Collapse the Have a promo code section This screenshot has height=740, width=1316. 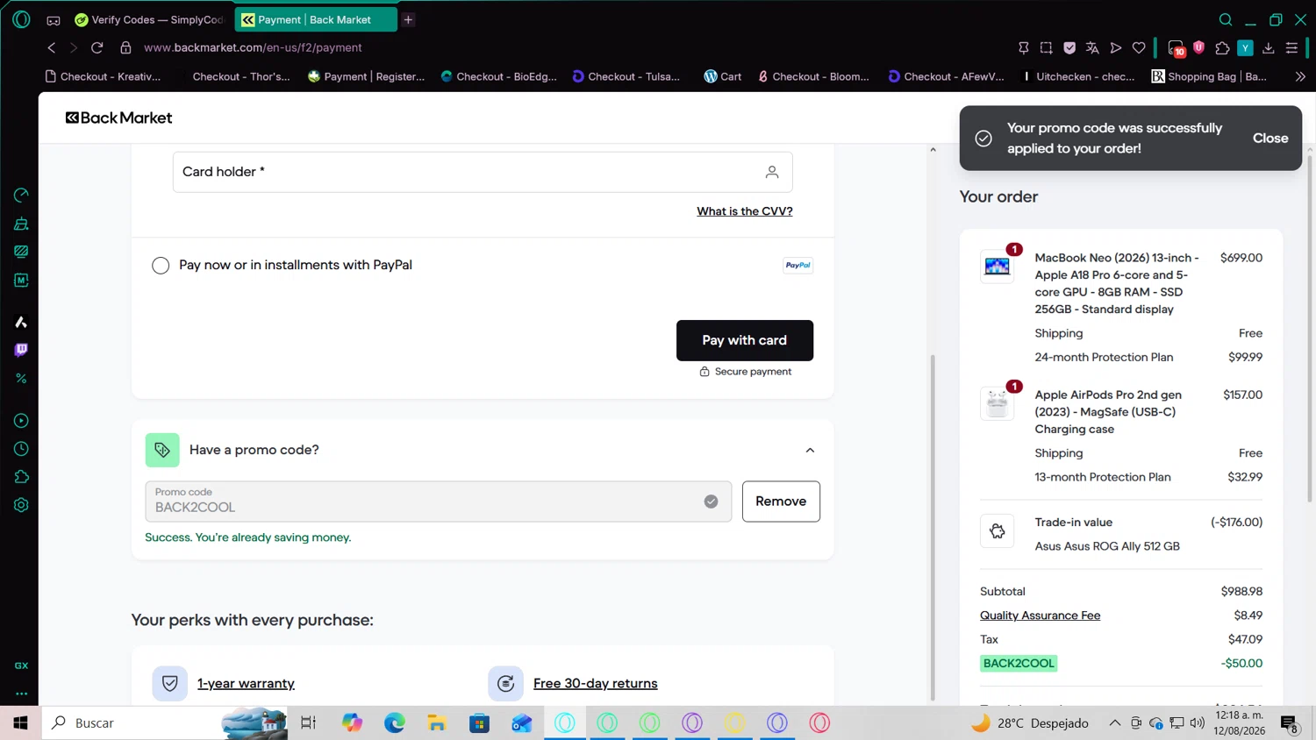click(x=810, y=450)
